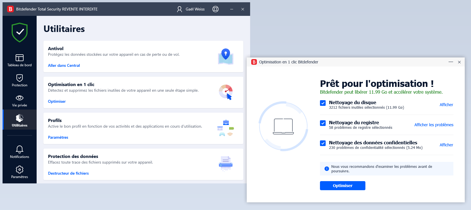Select the Utilitaires sidebar item
Image resolution: width=471 pixels, height=210 pixels.
tap(20, 120)
